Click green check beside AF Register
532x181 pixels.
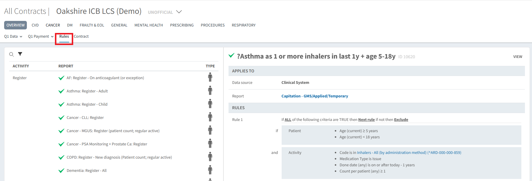61,78
